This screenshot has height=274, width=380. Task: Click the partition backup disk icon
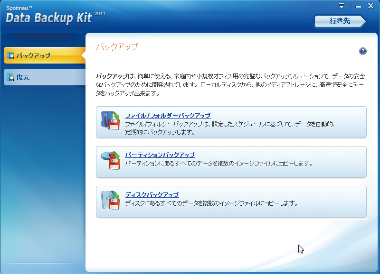coord(110,160)
